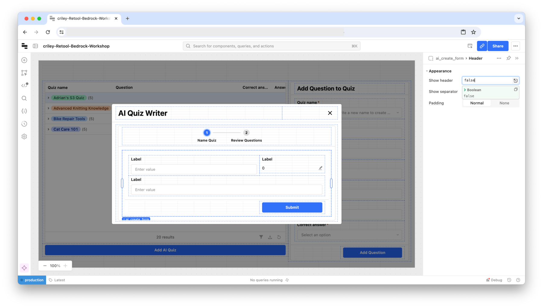Open inspector more options for Header

(499, 58)
